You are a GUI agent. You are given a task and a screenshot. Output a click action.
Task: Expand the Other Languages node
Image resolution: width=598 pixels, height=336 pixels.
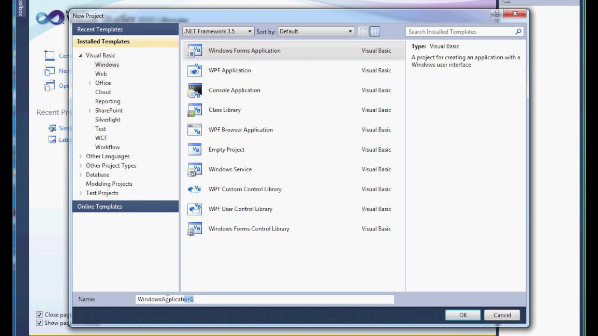point(81,156)
